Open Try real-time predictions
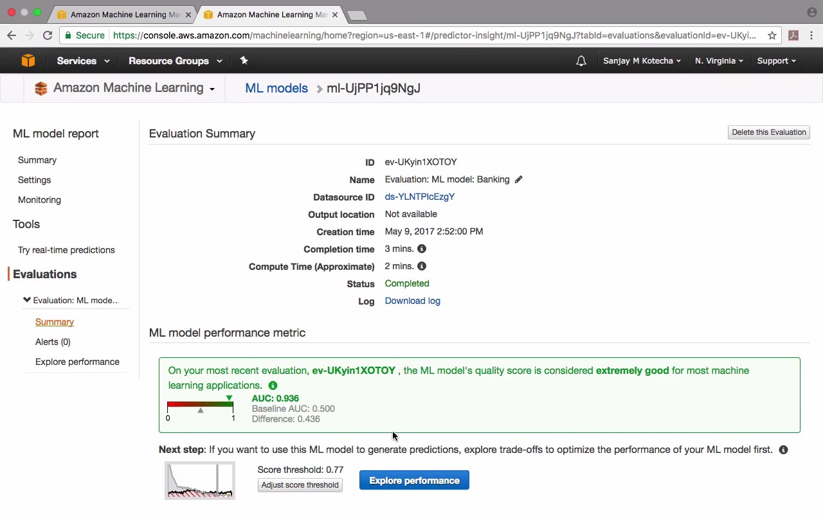The image size is (823, 514). (x=66, y=250)
